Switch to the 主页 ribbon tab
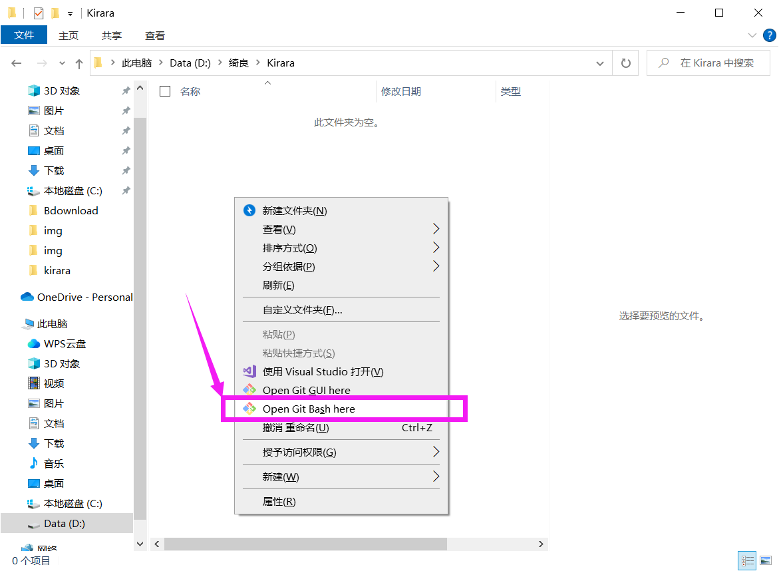Screen dimensions: 779x571 click(69, 36)
